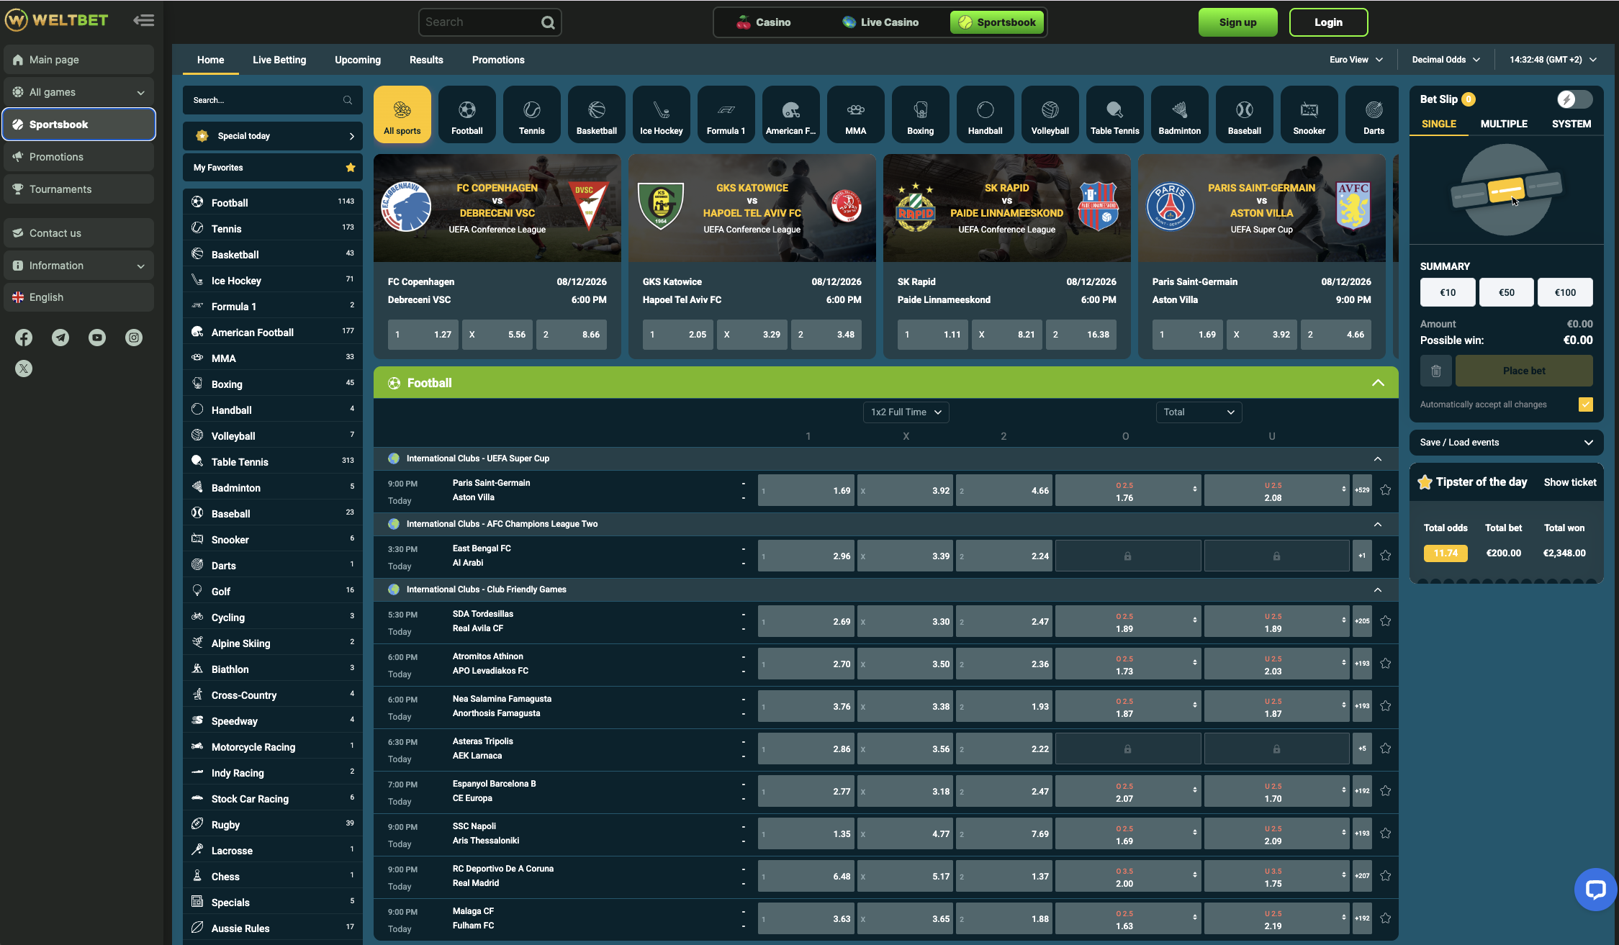
Task: Favorite the East Bengal FC vs Al Arabi match
Action: tap(1385, 556)
